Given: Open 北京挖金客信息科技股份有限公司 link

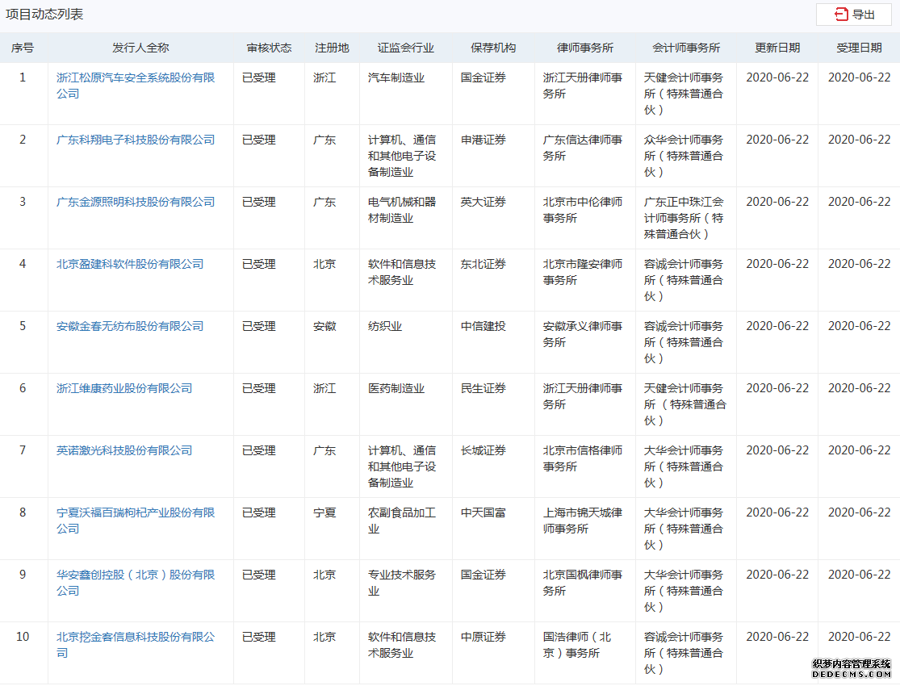Looking at the screenshot, I should click(136, 645).
